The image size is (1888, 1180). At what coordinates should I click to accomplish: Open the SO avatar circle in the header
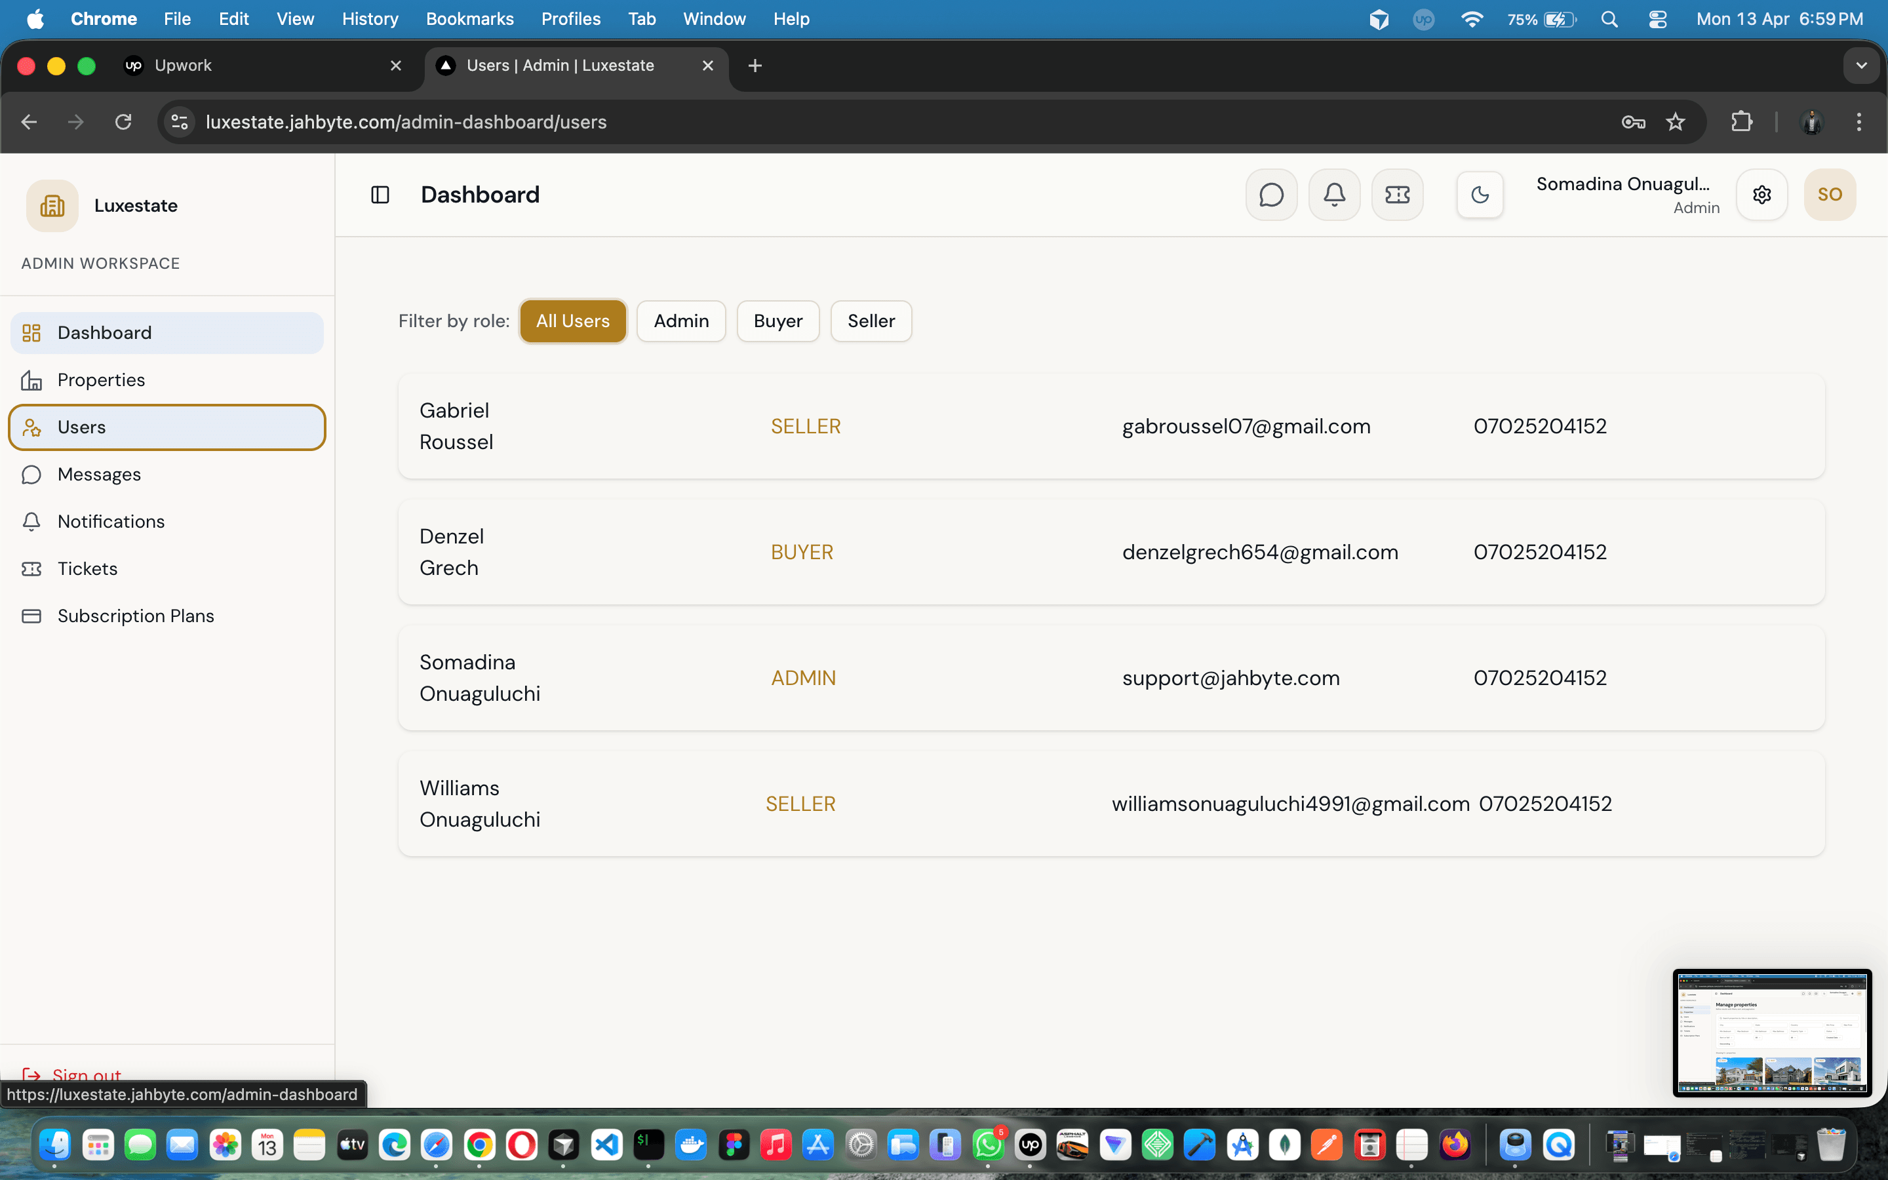click(1830, 194)
